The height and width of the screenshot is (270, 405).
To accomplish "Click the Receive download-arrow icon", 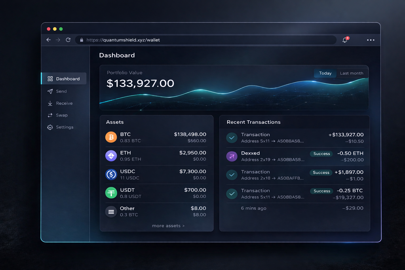I will click(50, 103).
